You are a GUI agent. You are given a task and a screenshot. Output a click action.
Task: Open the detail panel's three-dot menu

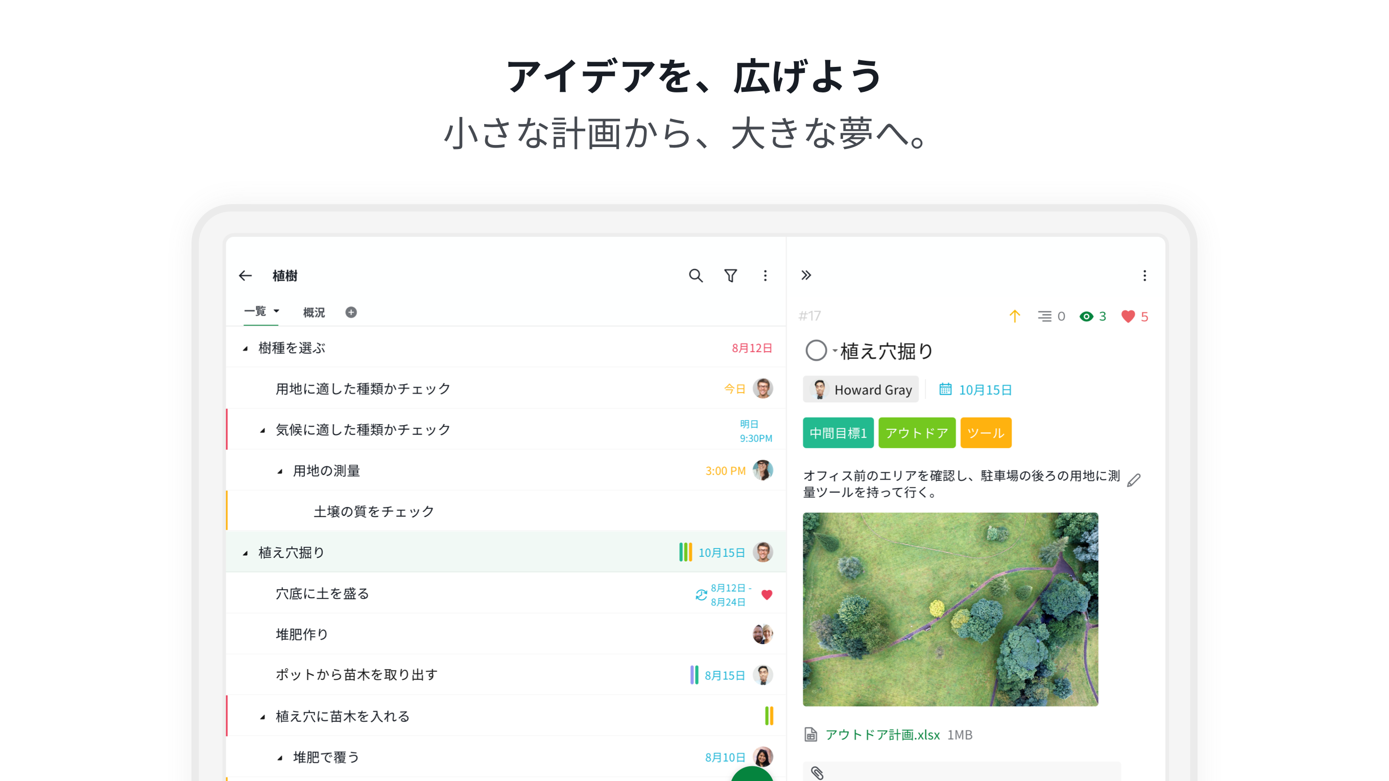[x=1145, y=276]
